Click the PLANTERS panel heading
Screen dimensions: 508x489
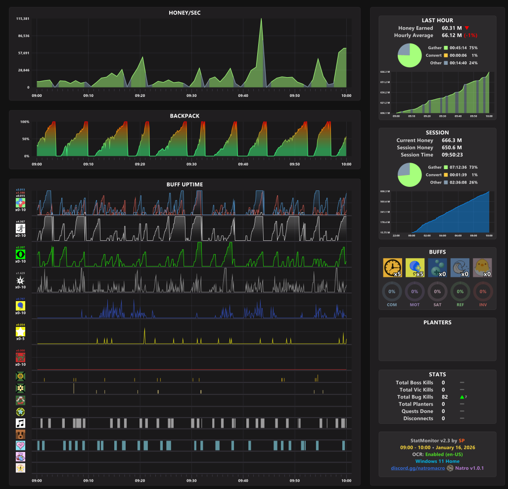click(437, 322)
